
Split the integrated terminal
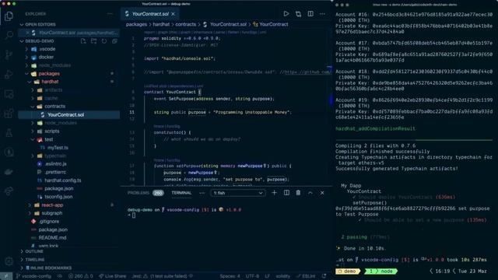coord(286,193)
